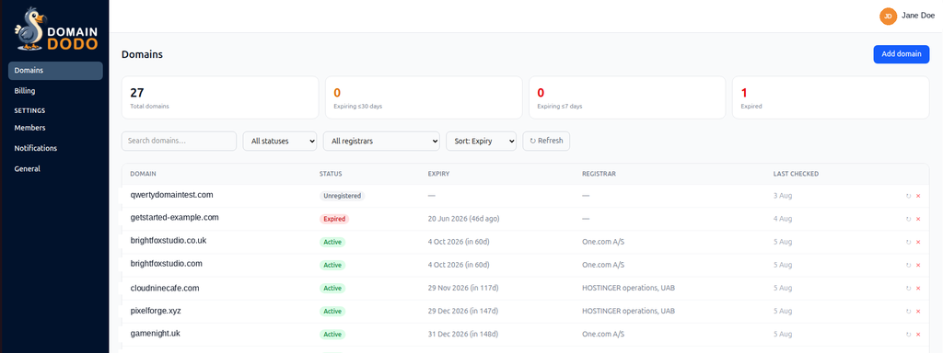Click expiry 31 Dec 2026 (in 148d)
The image size is (943, 353).
pos(463,335)
